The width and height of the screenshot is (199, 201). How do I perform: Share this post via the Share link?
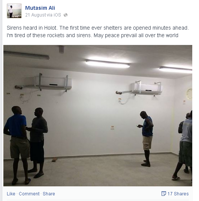(x=49, y=194)
